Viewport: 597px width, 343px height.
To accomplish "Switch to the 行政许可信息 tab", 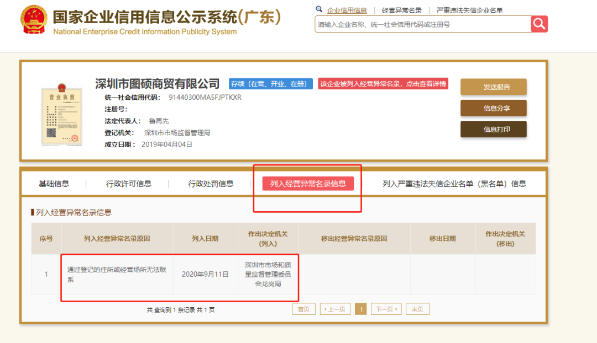I will [128, 184].
